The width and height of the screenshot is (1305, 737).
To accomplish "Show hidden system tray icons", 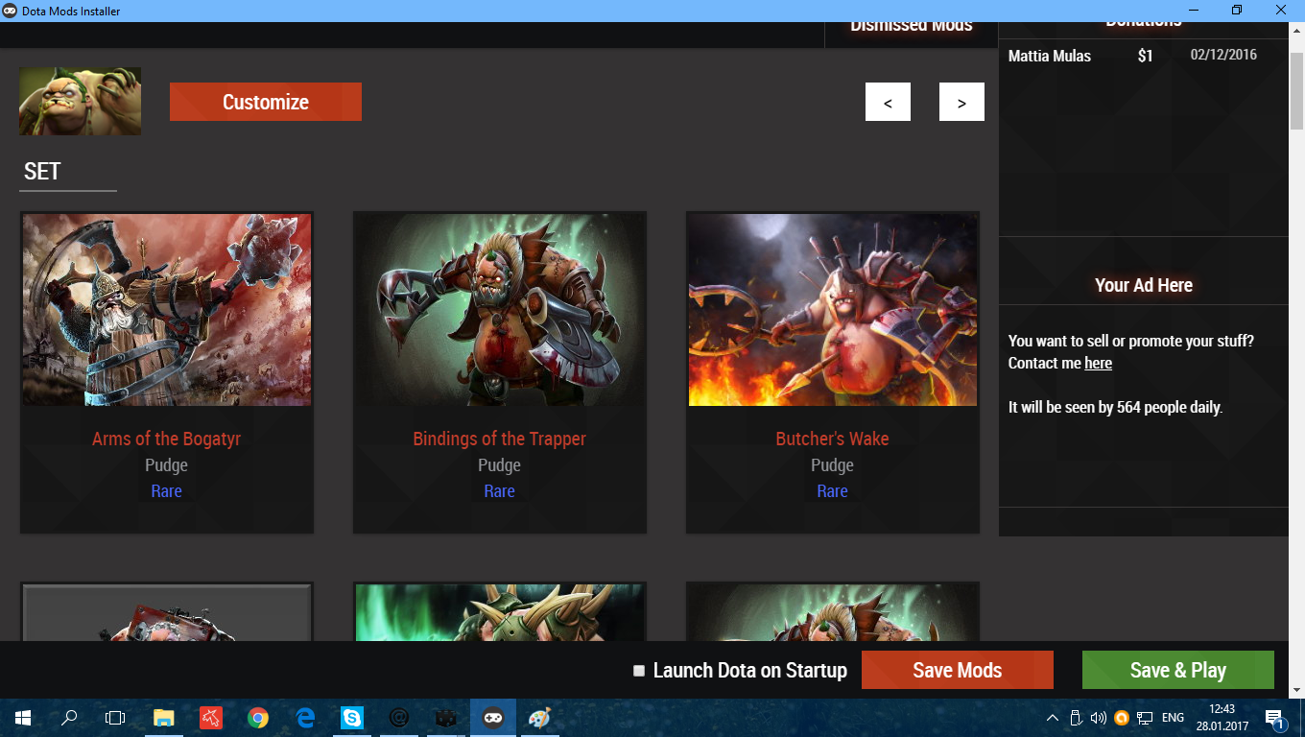I will click(1053, 718).
